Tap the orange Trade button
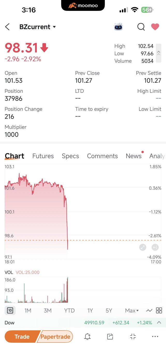The height and width of the screenshot is (359, 166). pos(22,337)
